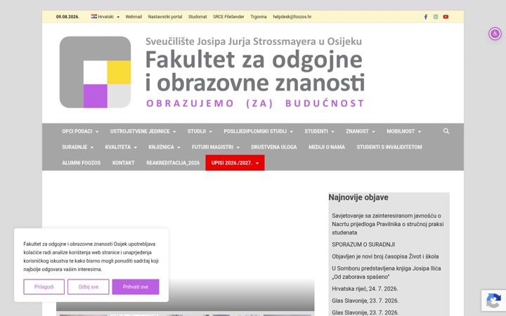
Task: Expand the Mobilnost menu
Action: [403, 131]
